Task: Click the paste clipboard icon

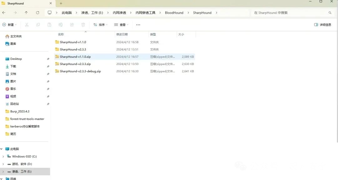Action: pyautogui.click(x=49, y=25)
